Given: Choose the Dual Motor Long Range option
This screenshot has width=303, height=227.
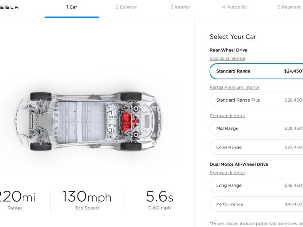Looking at the screenshot, I should 256,185.
